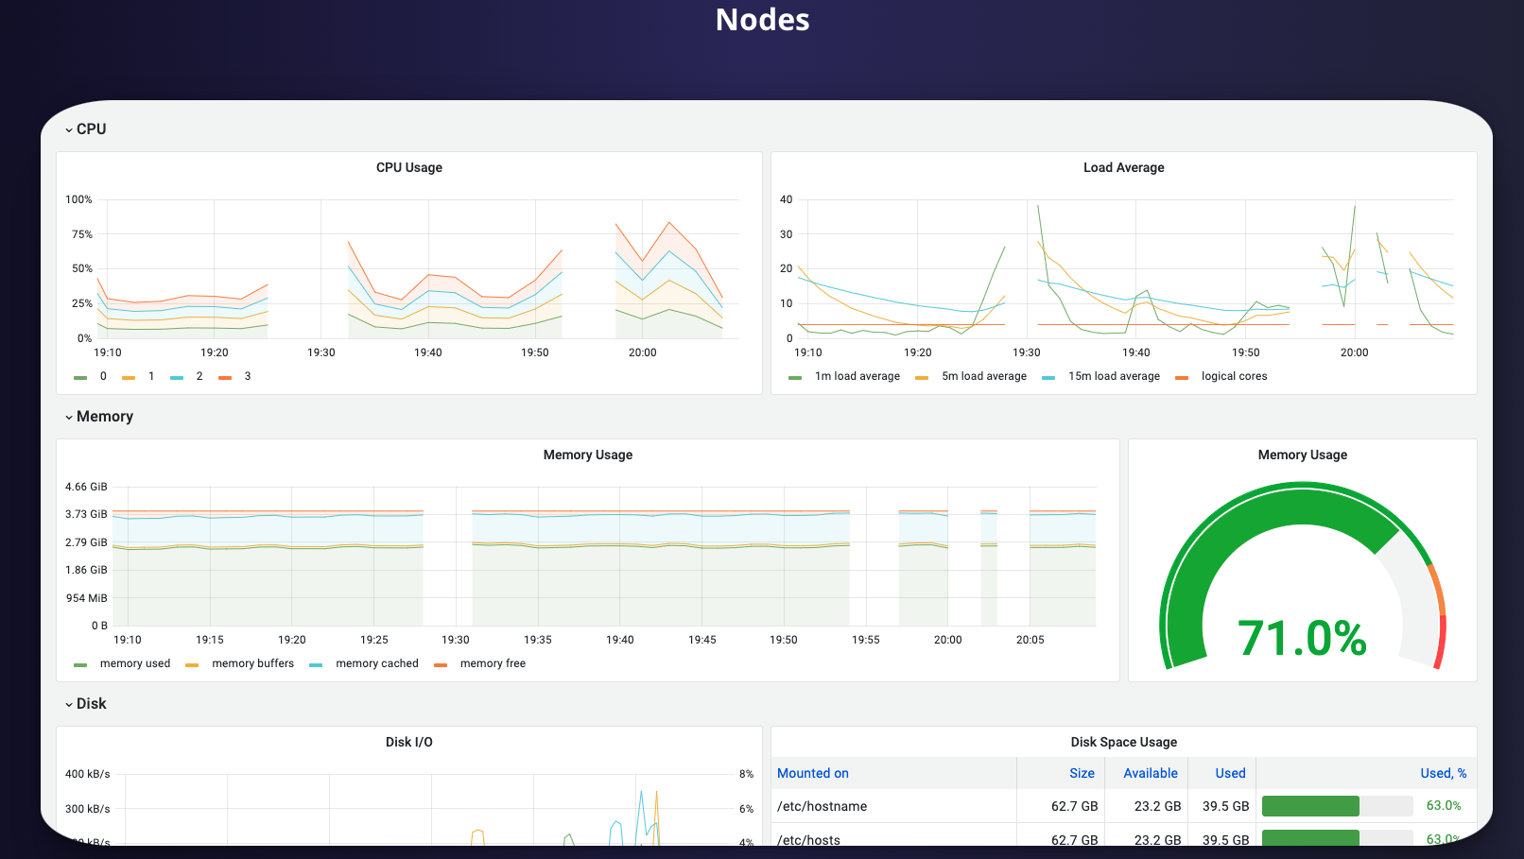Viewport: 1524px width, 859px height.
Task: Open the Disk I/O panel title
Action: [409, 742]
